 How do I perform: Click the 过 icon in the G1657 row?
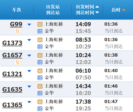pyautogui.click(x=40, y=62)
